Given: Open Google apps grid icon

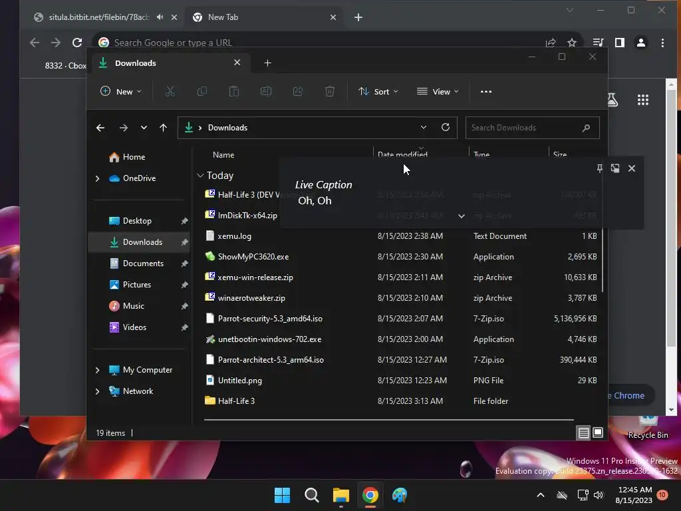Looking at the screenshot, I should 643,100.
